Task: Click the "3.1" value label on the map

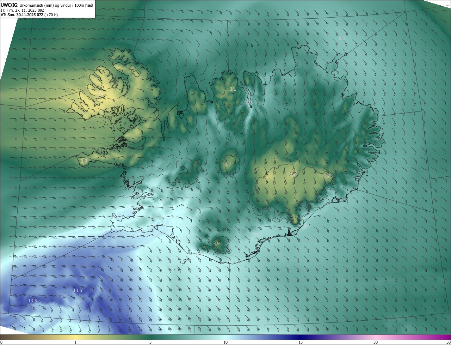Action: (233, 89)
